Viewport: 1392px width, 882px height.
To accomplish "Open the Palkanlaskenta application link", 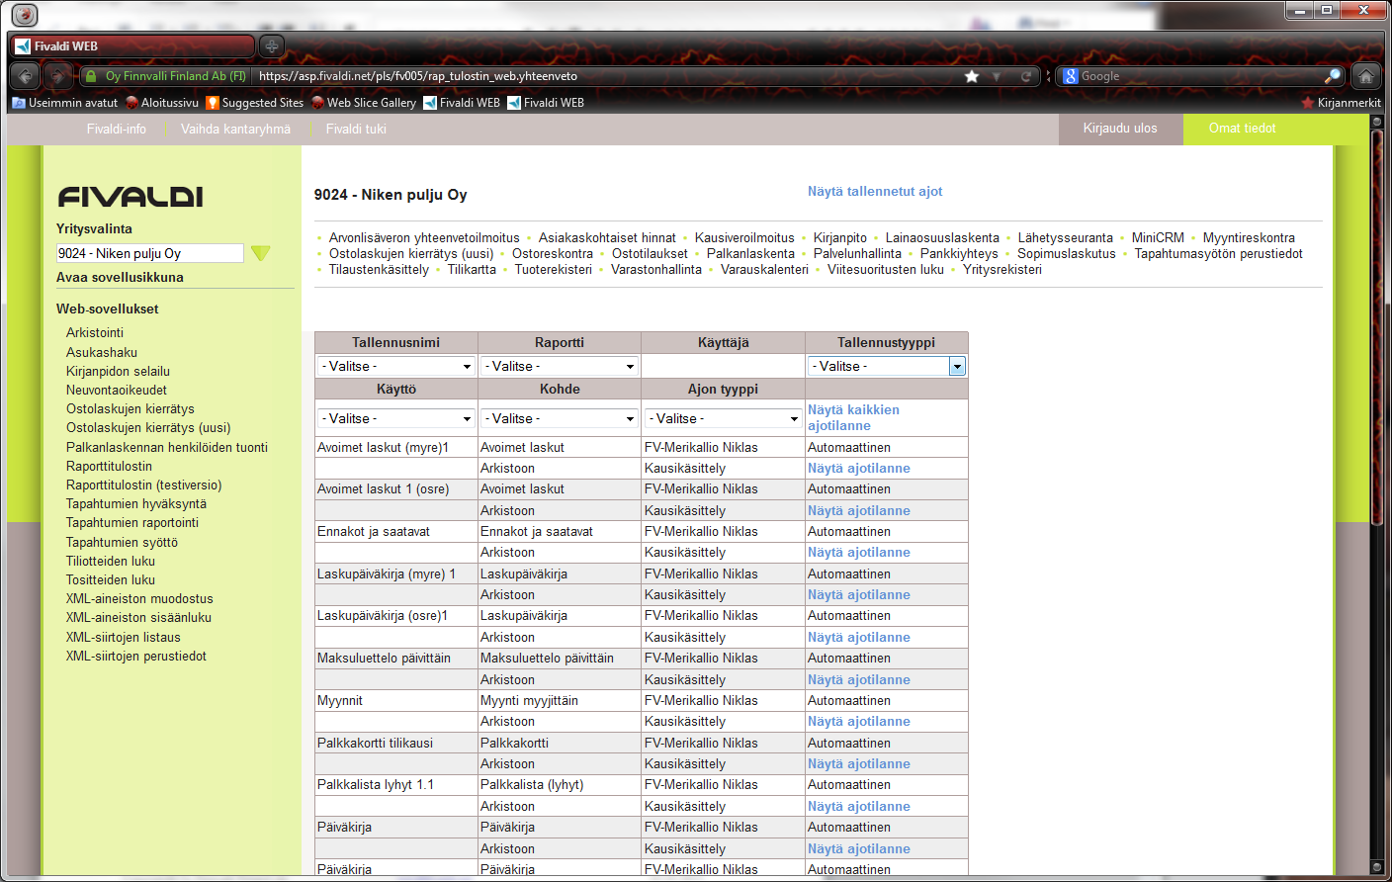I will click(x=750, y=253).
